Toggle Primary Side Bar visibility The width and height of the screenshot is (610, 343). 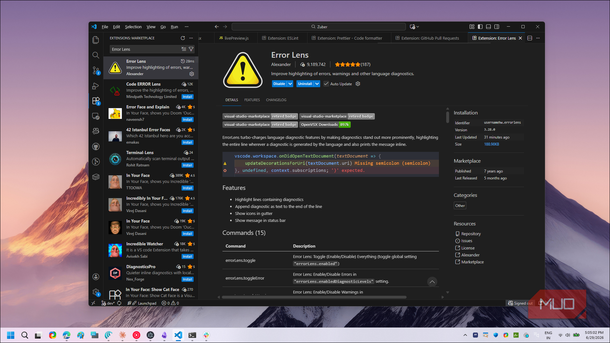click(x=480, y=27)
